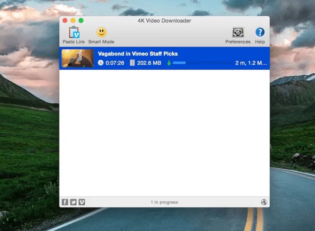This screenshot has height=231, width=315.
Task: Open Preferences gear icon
Action: tap(238, 32)
